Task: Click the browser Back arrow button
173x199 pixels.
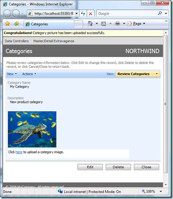Action: point(7,13)
